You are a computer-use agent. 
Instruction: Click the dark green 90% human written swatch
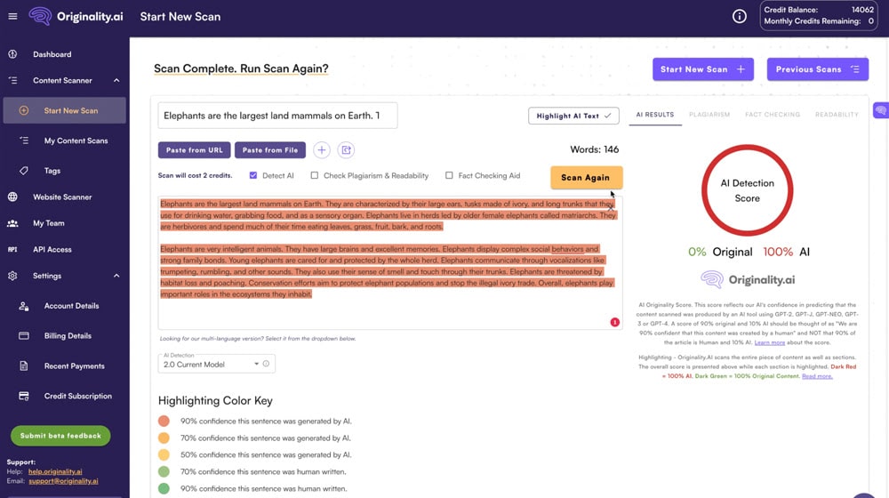pyautogui.click(x=164, y=488)
